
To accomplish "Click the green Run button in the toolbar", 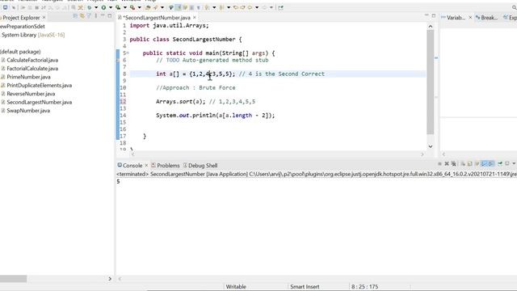I will pos(103,7).
